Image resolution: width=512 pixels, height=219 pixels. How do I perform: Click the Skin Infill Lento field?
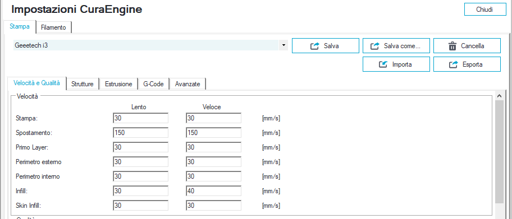click(x=140, y=206)
